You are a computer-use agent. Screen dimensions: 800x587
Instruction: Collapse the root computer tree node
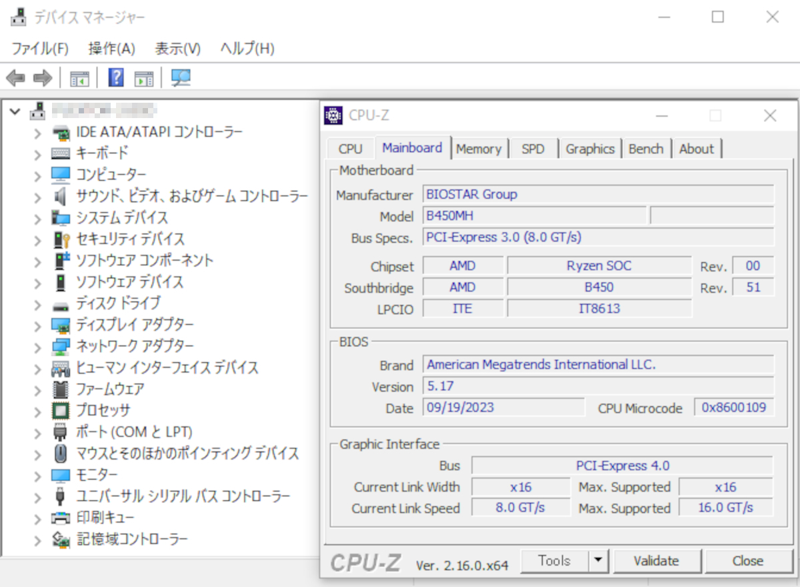pyautogui.click(x=15, y=111)
